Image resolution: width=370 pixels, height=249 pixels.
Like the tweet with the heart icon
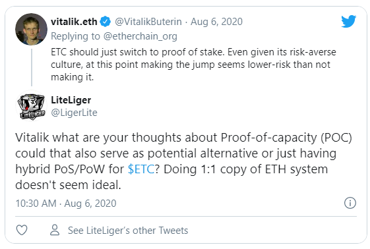click(22, 230)
